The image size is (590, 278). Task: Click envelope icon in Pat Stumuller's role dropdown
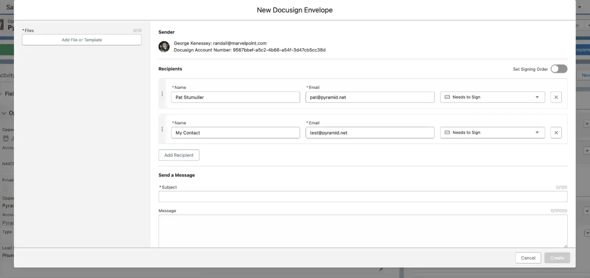pyautogui.click(x=447, y=97)
